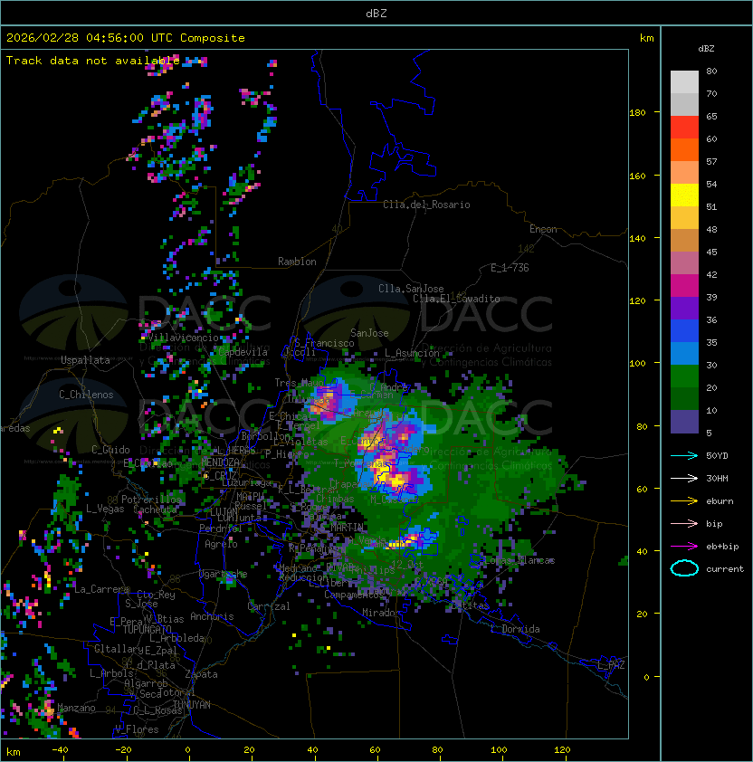Click the L_Asuncion label
The height and width of the screenshot is (762, 753).
(x=412, y=353)
